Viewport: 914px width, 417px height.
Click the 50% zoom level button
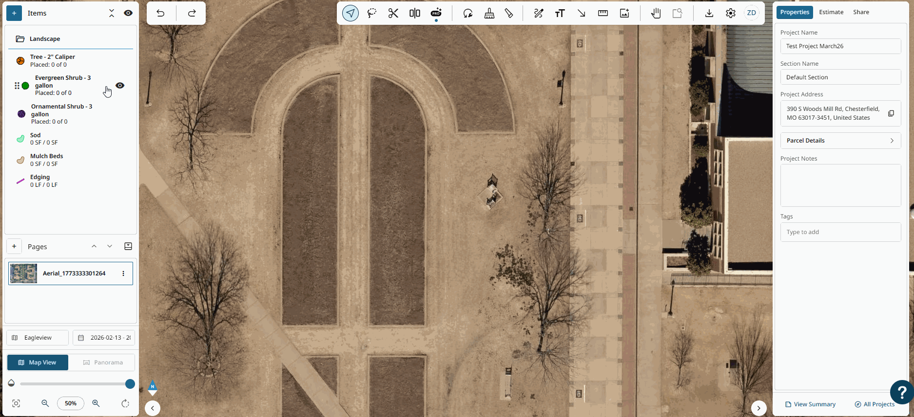click(x=71, y=403)
